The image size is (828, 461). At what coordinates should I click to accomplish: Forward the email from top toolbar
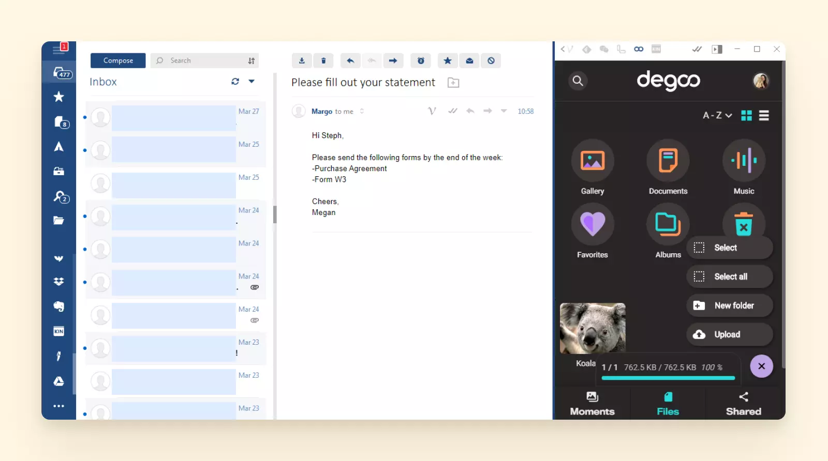(x=393, y=61)
